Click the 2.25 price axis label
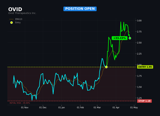The height and width of the screenshot is (116, 160). click(139, 54)
